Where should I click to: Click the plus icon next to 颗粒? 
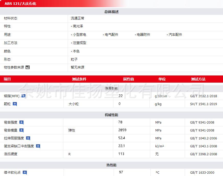[15, 104]
